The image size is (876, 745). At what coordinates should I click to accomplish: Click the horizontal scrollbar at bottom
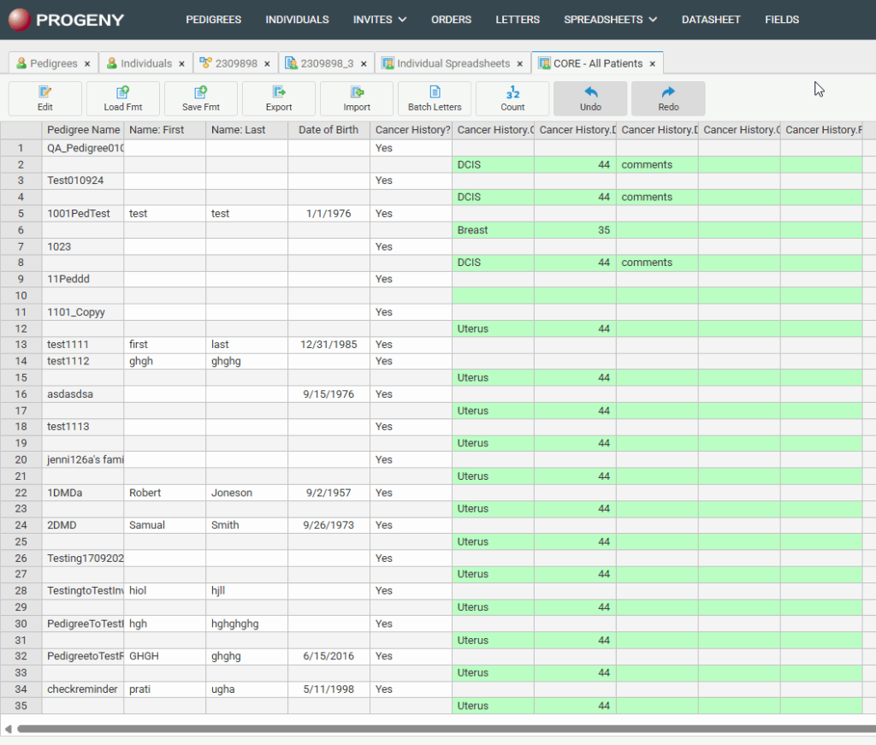pyautogui.click(x=428, y=729)
